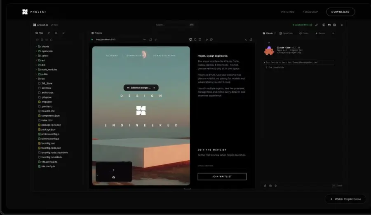
Task: Open the source control branch sidebar icon
Action: click(x=63, y=33)
